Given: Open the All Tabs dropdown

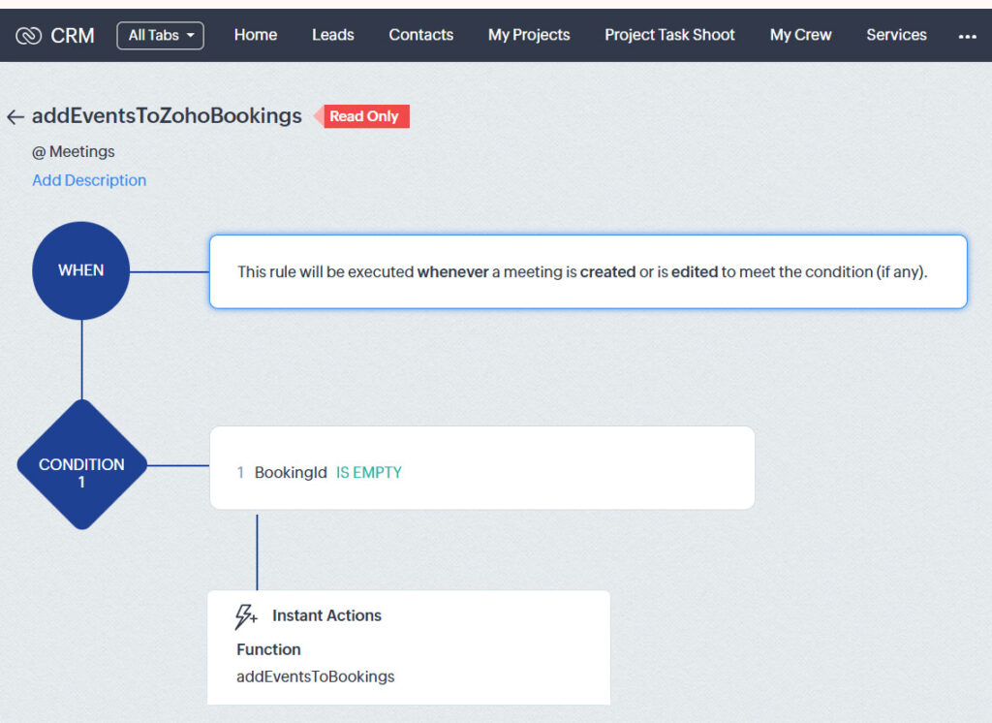Looking at the screenshot, I should click(x=160, y=34).
